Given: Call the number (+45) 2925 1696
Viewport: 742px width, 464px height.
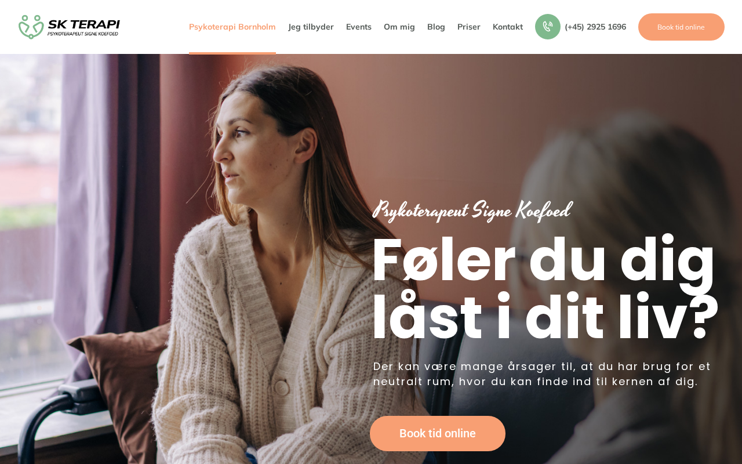Looking at the screenshot, I should (595, 27).
